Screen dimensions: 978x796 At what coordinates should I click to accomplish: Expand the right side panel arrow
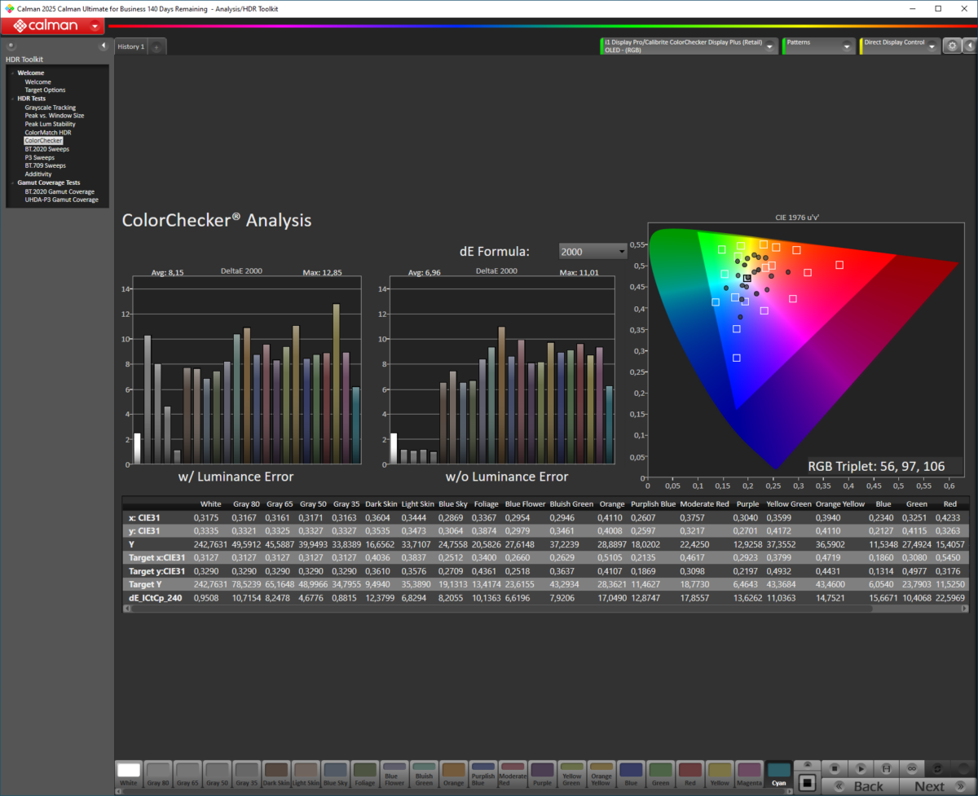click(x=969, y=46)
